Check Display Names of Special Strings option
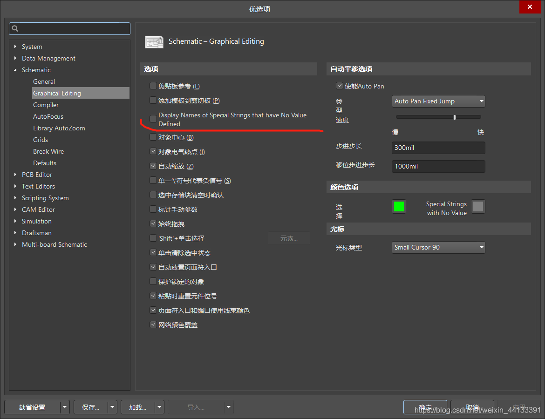 click(153, 119)
